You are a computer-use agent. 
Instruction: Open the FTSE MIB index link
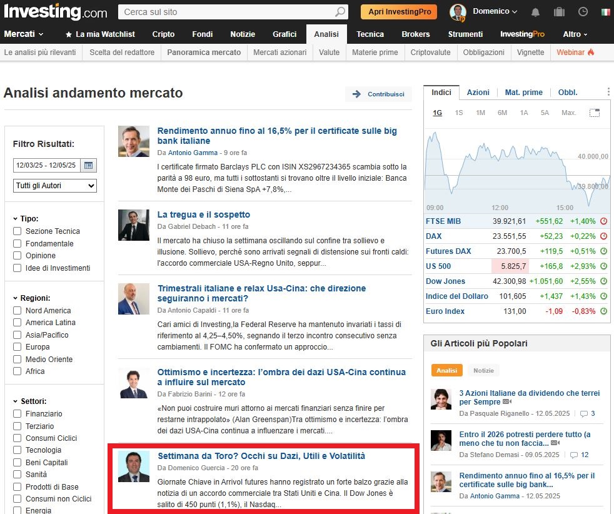click(x=443, y=221)
